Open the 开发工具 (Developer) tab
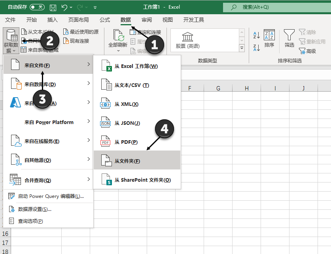 click(193, 20)
